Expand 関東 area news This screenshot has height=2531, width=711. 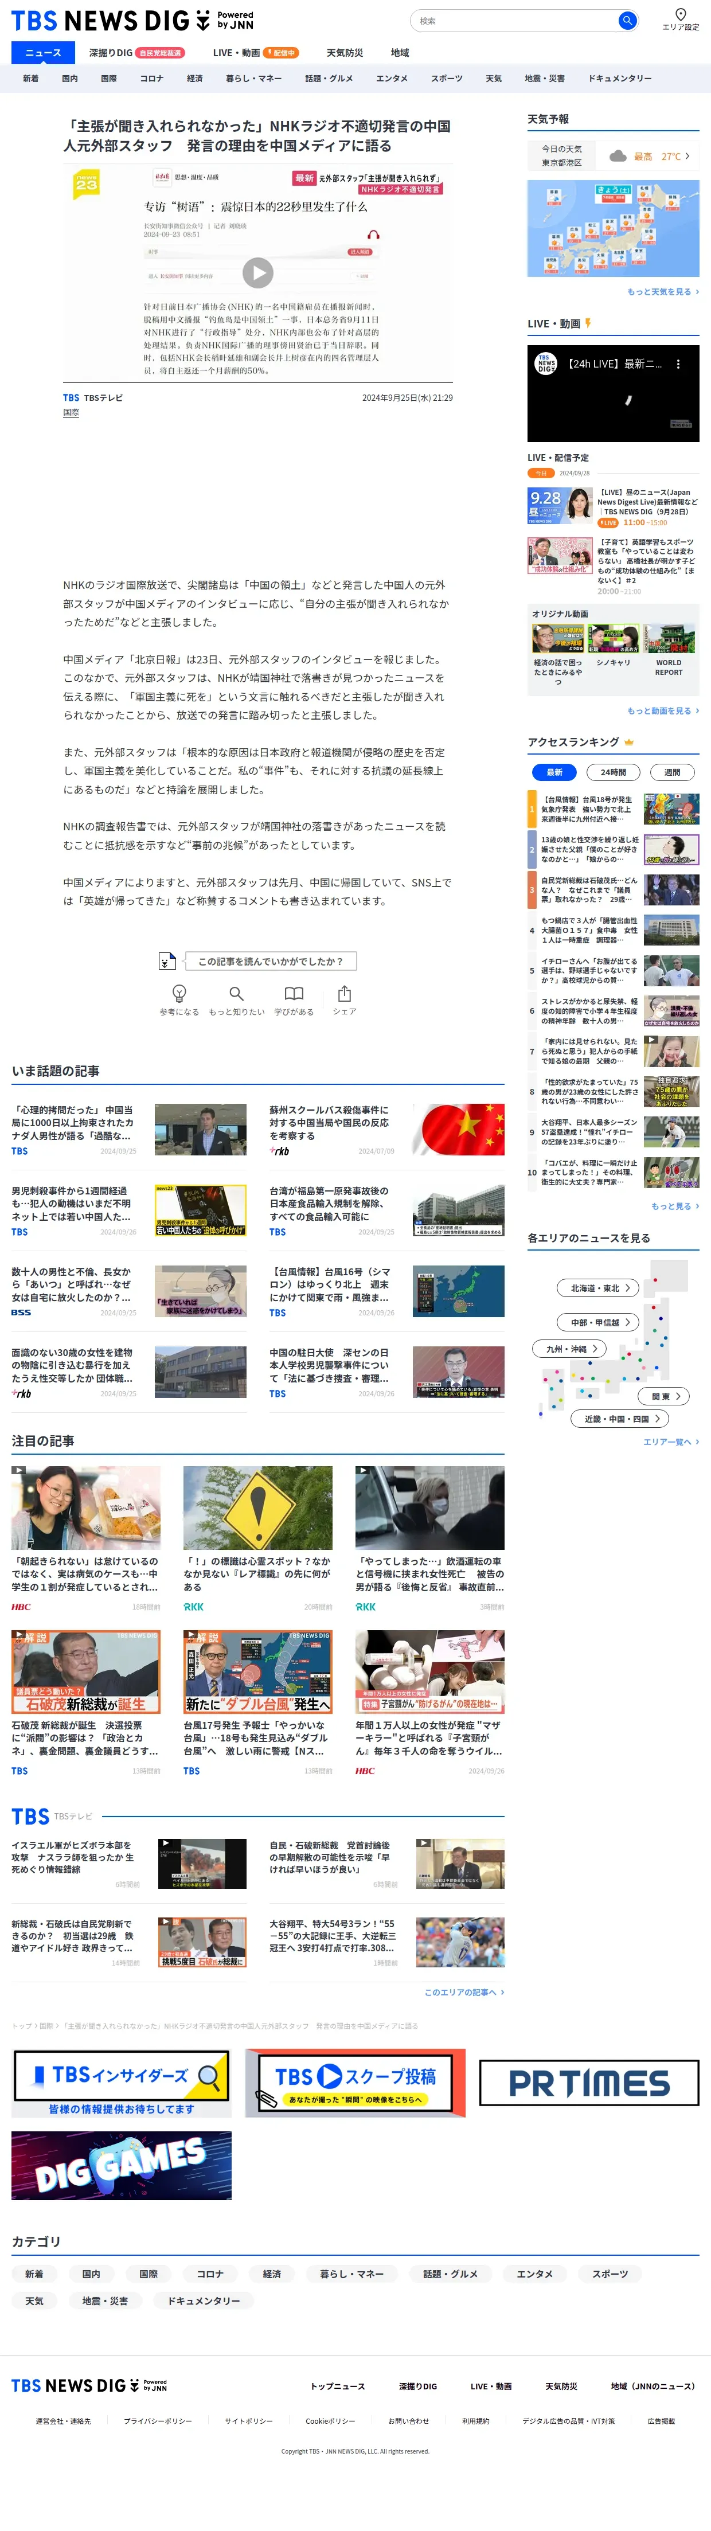665,1396
